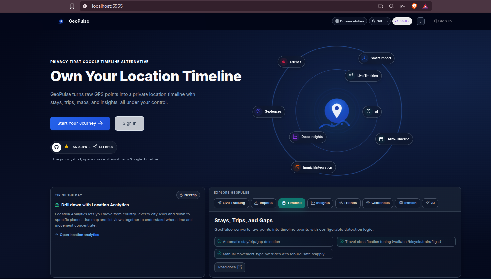Click the GeoPulse brand name in the header
This screenshot has width=491, height=279.
point(79,21)
